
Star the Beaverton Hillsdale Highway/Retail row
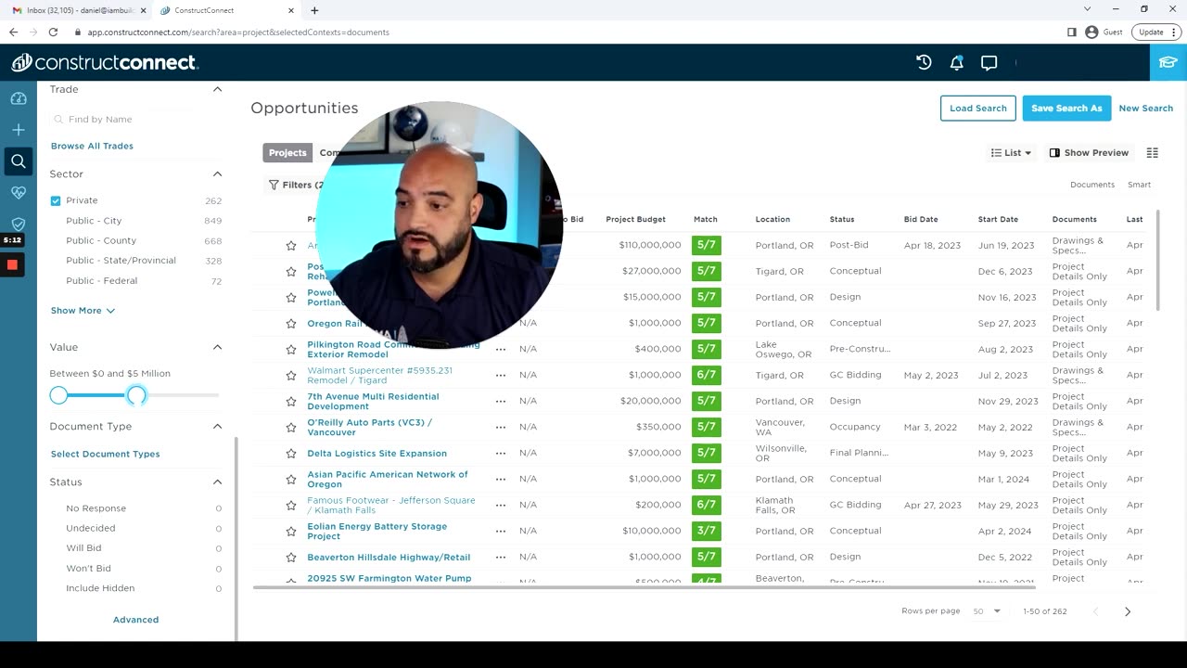pyautogui.click(x=291, y=558)
